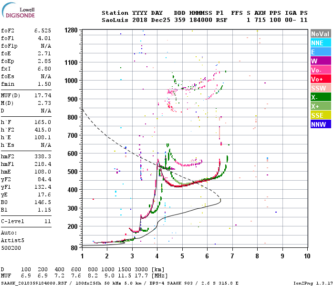Click the frequency axis label 10
Screen dimensions: 334x286
point(307,256)
